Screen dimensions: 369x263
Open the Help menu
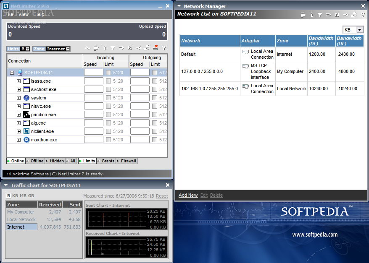coord(39,14)
